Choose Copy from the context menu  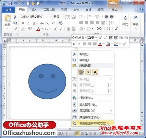click(92, 60)
